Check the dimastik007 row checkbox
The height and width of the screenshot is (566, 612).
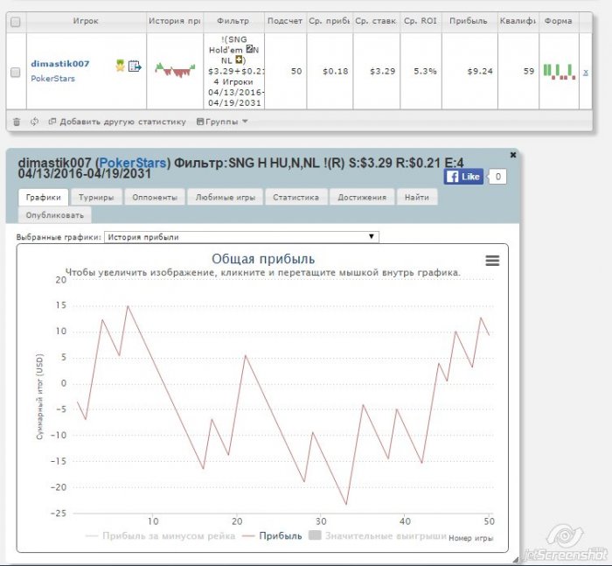[15, 73]
